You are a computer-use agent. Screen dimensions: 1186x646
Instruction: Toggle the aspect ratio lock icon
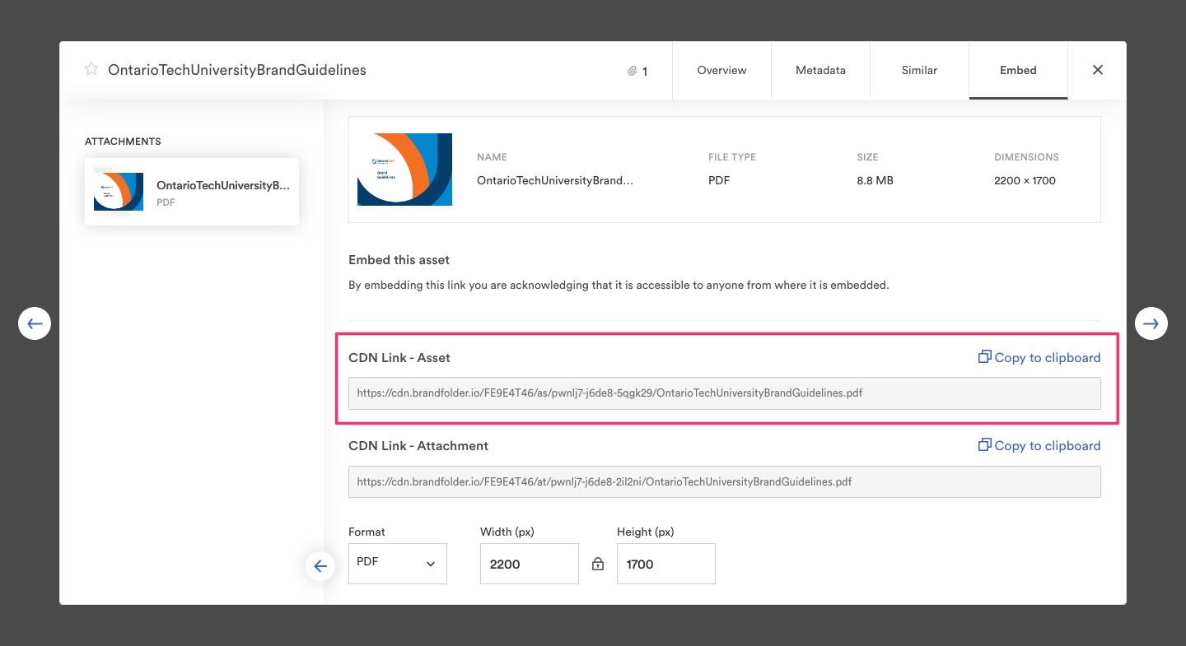(598, 564)
